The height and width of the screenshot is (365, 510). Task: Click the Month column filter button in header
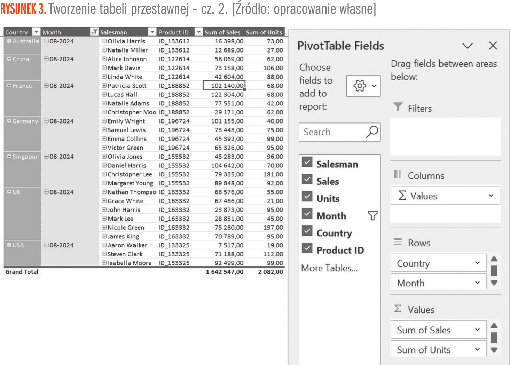[94, 32]
